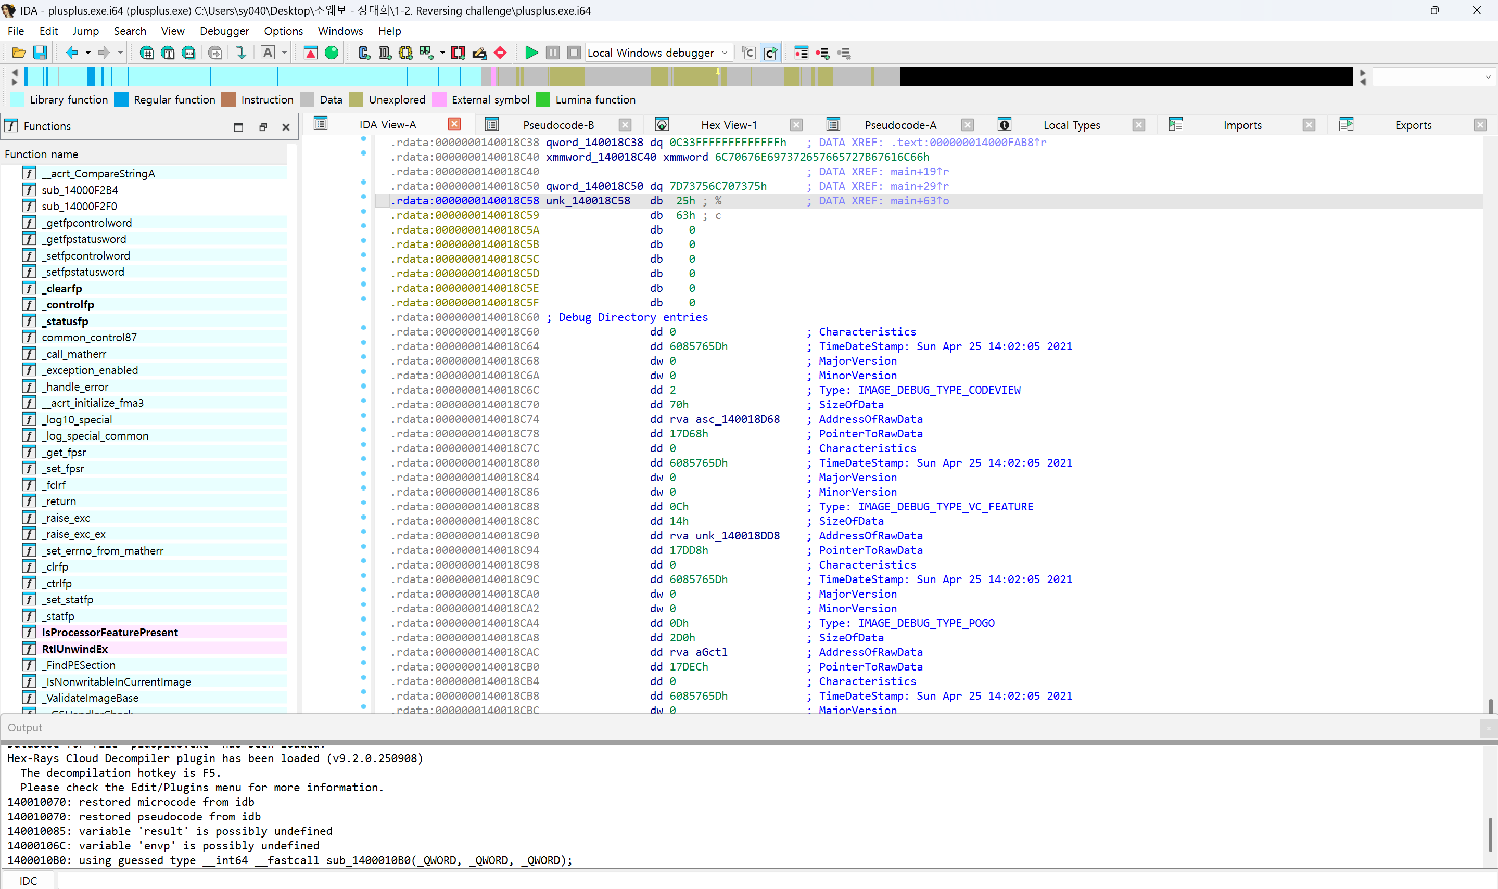The height and width of the screenshot is (889, 1498).
Task: Close the Hex View-1 tab
Action: click(796, 125)
